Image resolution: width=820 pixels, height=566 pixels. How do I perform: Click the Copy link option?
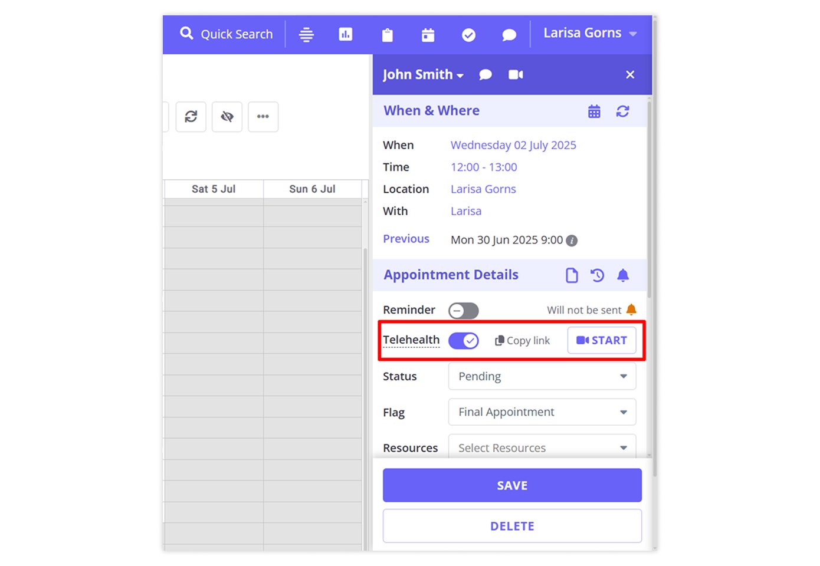(522, 341)
